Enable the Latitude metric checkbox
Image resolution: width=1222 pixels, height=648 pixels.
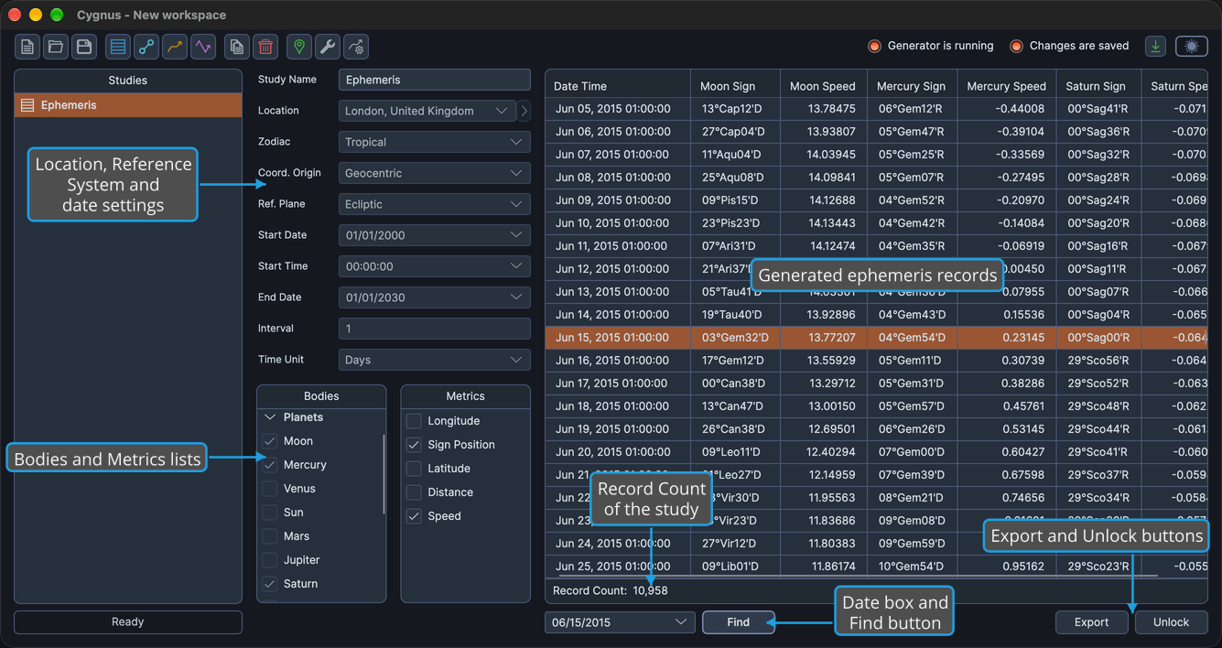[x=414, y=469]
